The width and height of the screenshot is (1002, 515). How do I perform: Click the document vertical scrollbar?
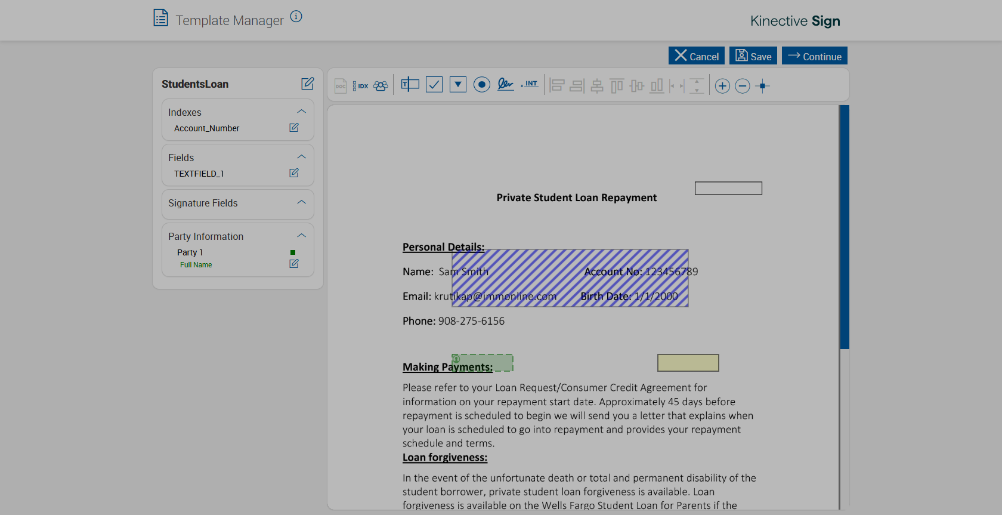845,227
